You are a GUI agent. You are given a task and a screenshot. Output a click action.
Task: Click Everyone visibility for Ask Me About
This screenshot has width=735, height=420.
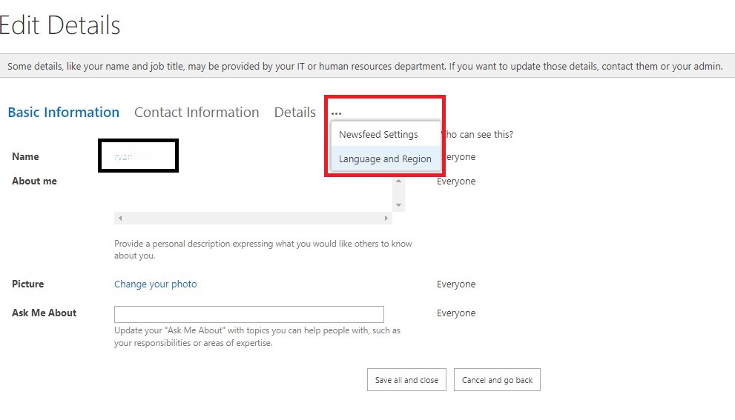tap(456, 313)
